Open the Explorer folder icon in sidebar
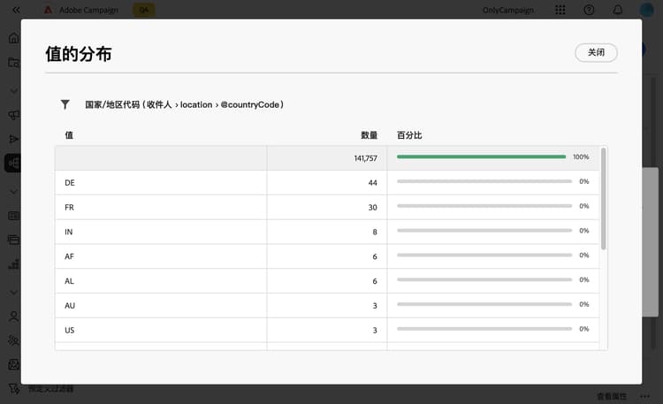The image size is (663, 404). [13, 63]
